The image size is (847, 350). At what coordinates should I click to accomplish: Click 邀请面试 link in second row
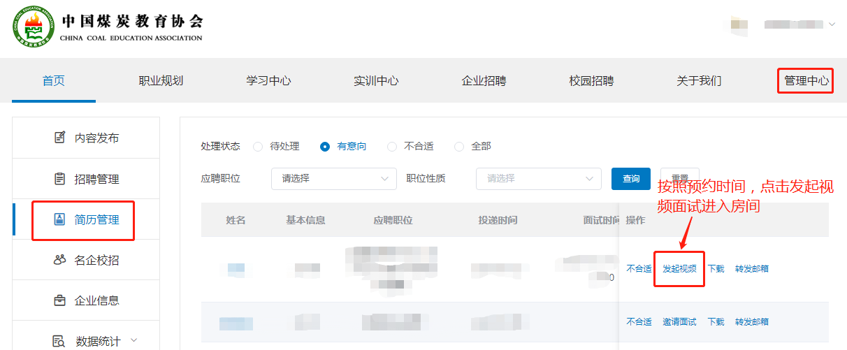[679, 322]
